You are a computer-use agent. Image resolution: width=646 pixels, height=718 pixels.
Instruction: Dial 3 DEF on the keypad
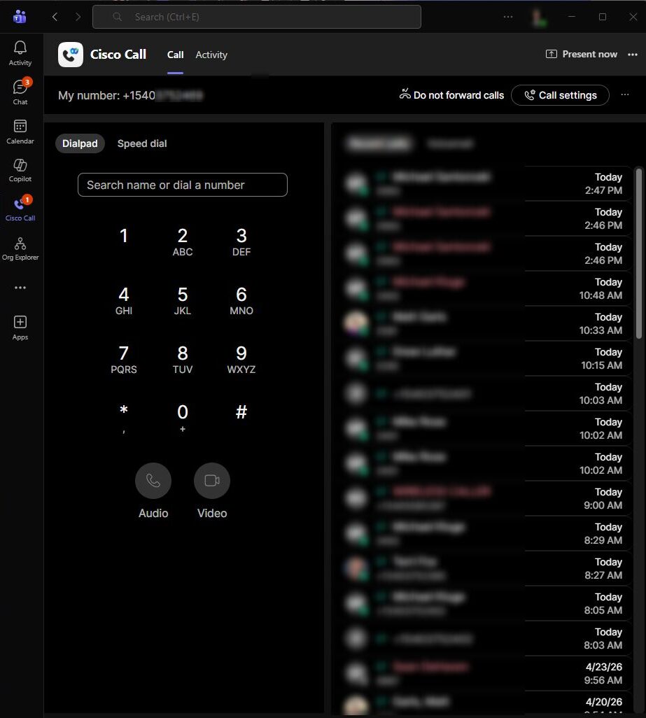[241, 241]
